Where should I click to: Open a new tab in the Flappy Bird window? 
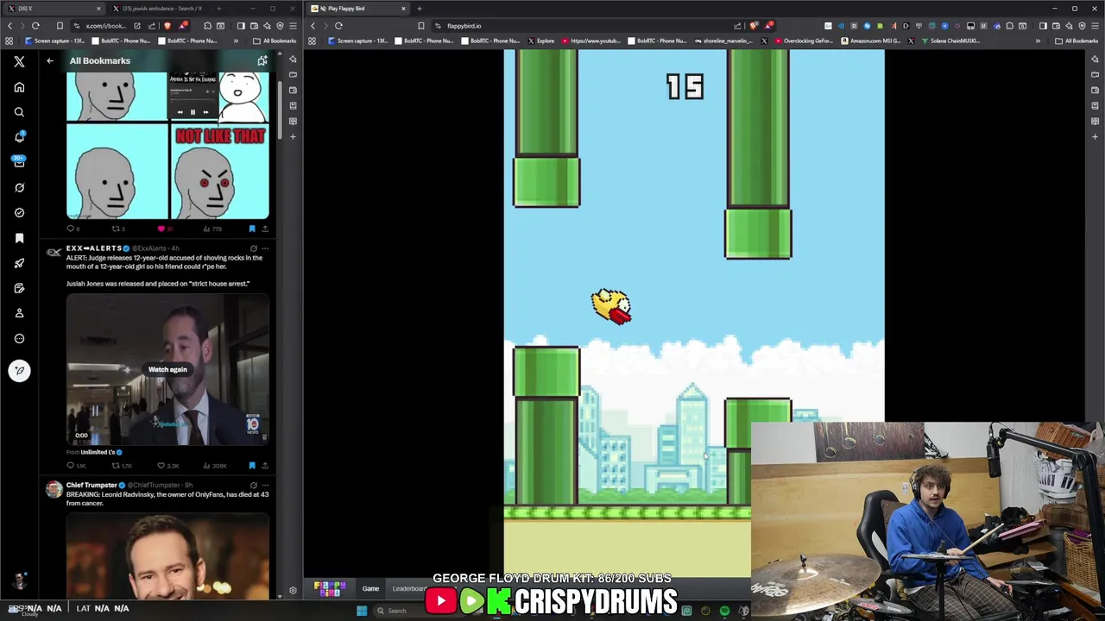(420, 9)
